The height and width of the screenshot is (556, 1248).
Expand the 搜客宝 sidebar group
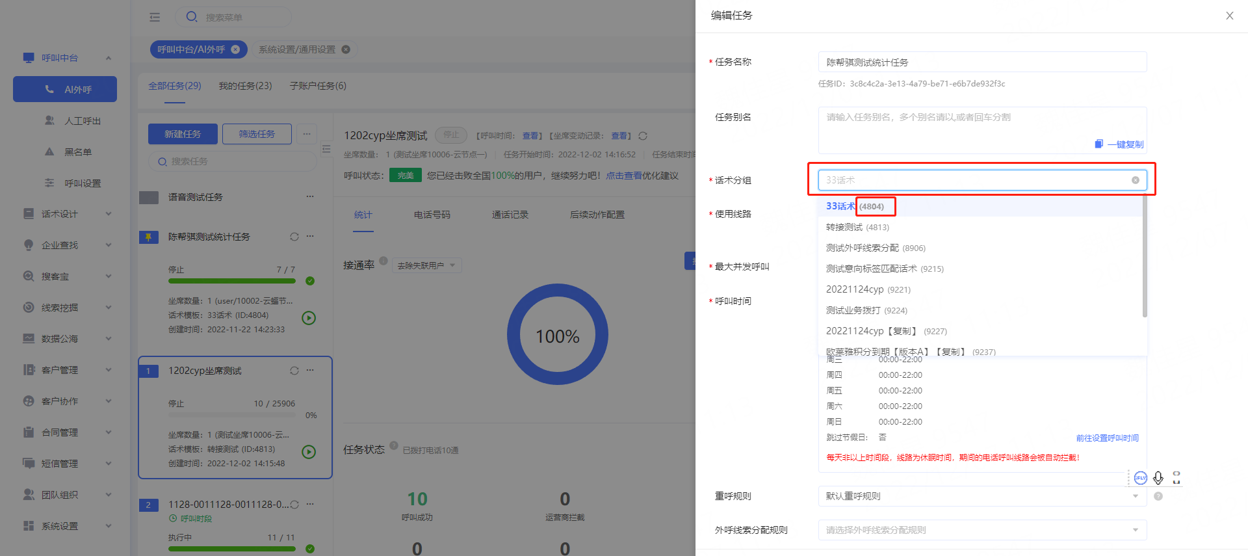click(x=109, y=276)
